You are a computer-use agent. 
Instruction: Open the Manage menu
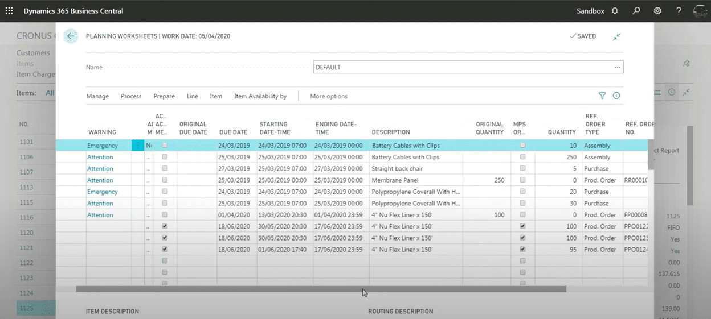(x=97, y=96)
